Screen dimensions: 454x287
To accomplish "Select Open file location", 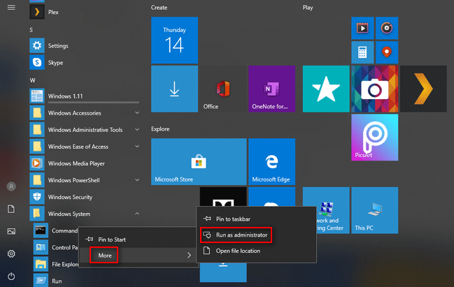I will (x=256, y=251).
